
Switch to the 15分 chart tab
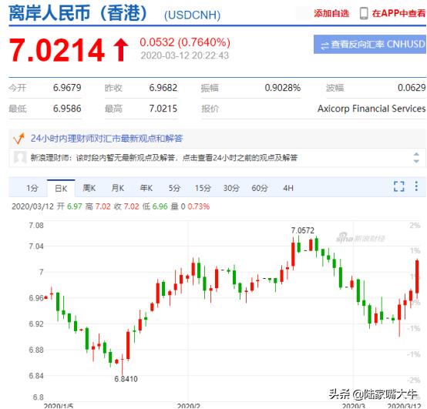[x=203, y=188]
